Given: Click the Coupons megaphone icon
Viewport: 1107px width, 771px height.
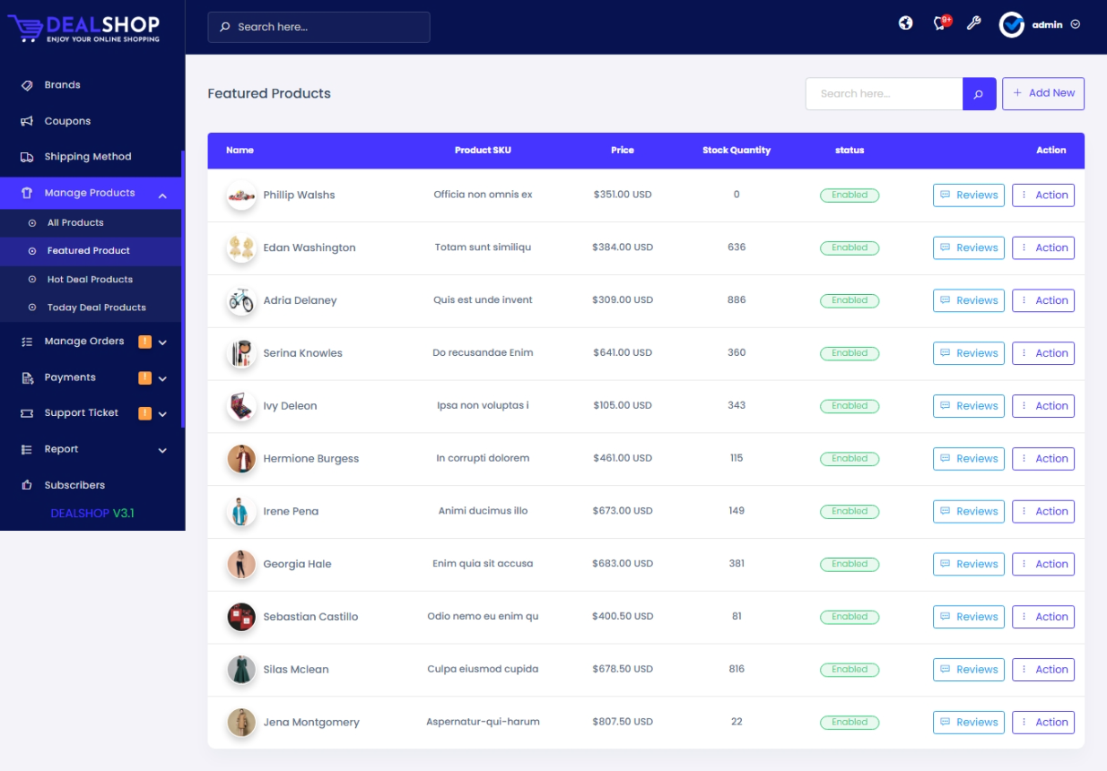Looking at the screenshot, I should [27, 121].
